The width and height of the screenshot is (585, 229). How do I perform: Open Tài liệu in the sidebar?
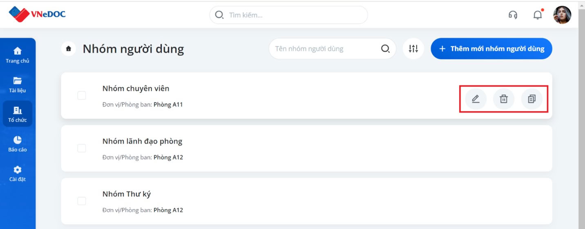[x=18, y=84]
